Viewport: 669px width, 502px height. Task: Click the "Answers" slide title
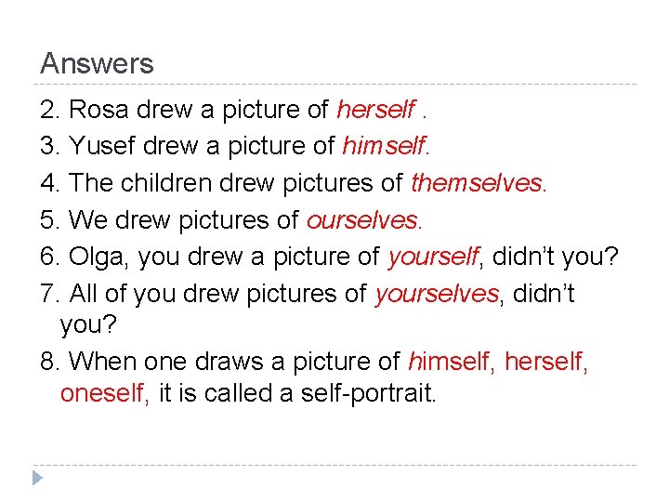pyautogui.click(x=97, y=64)
